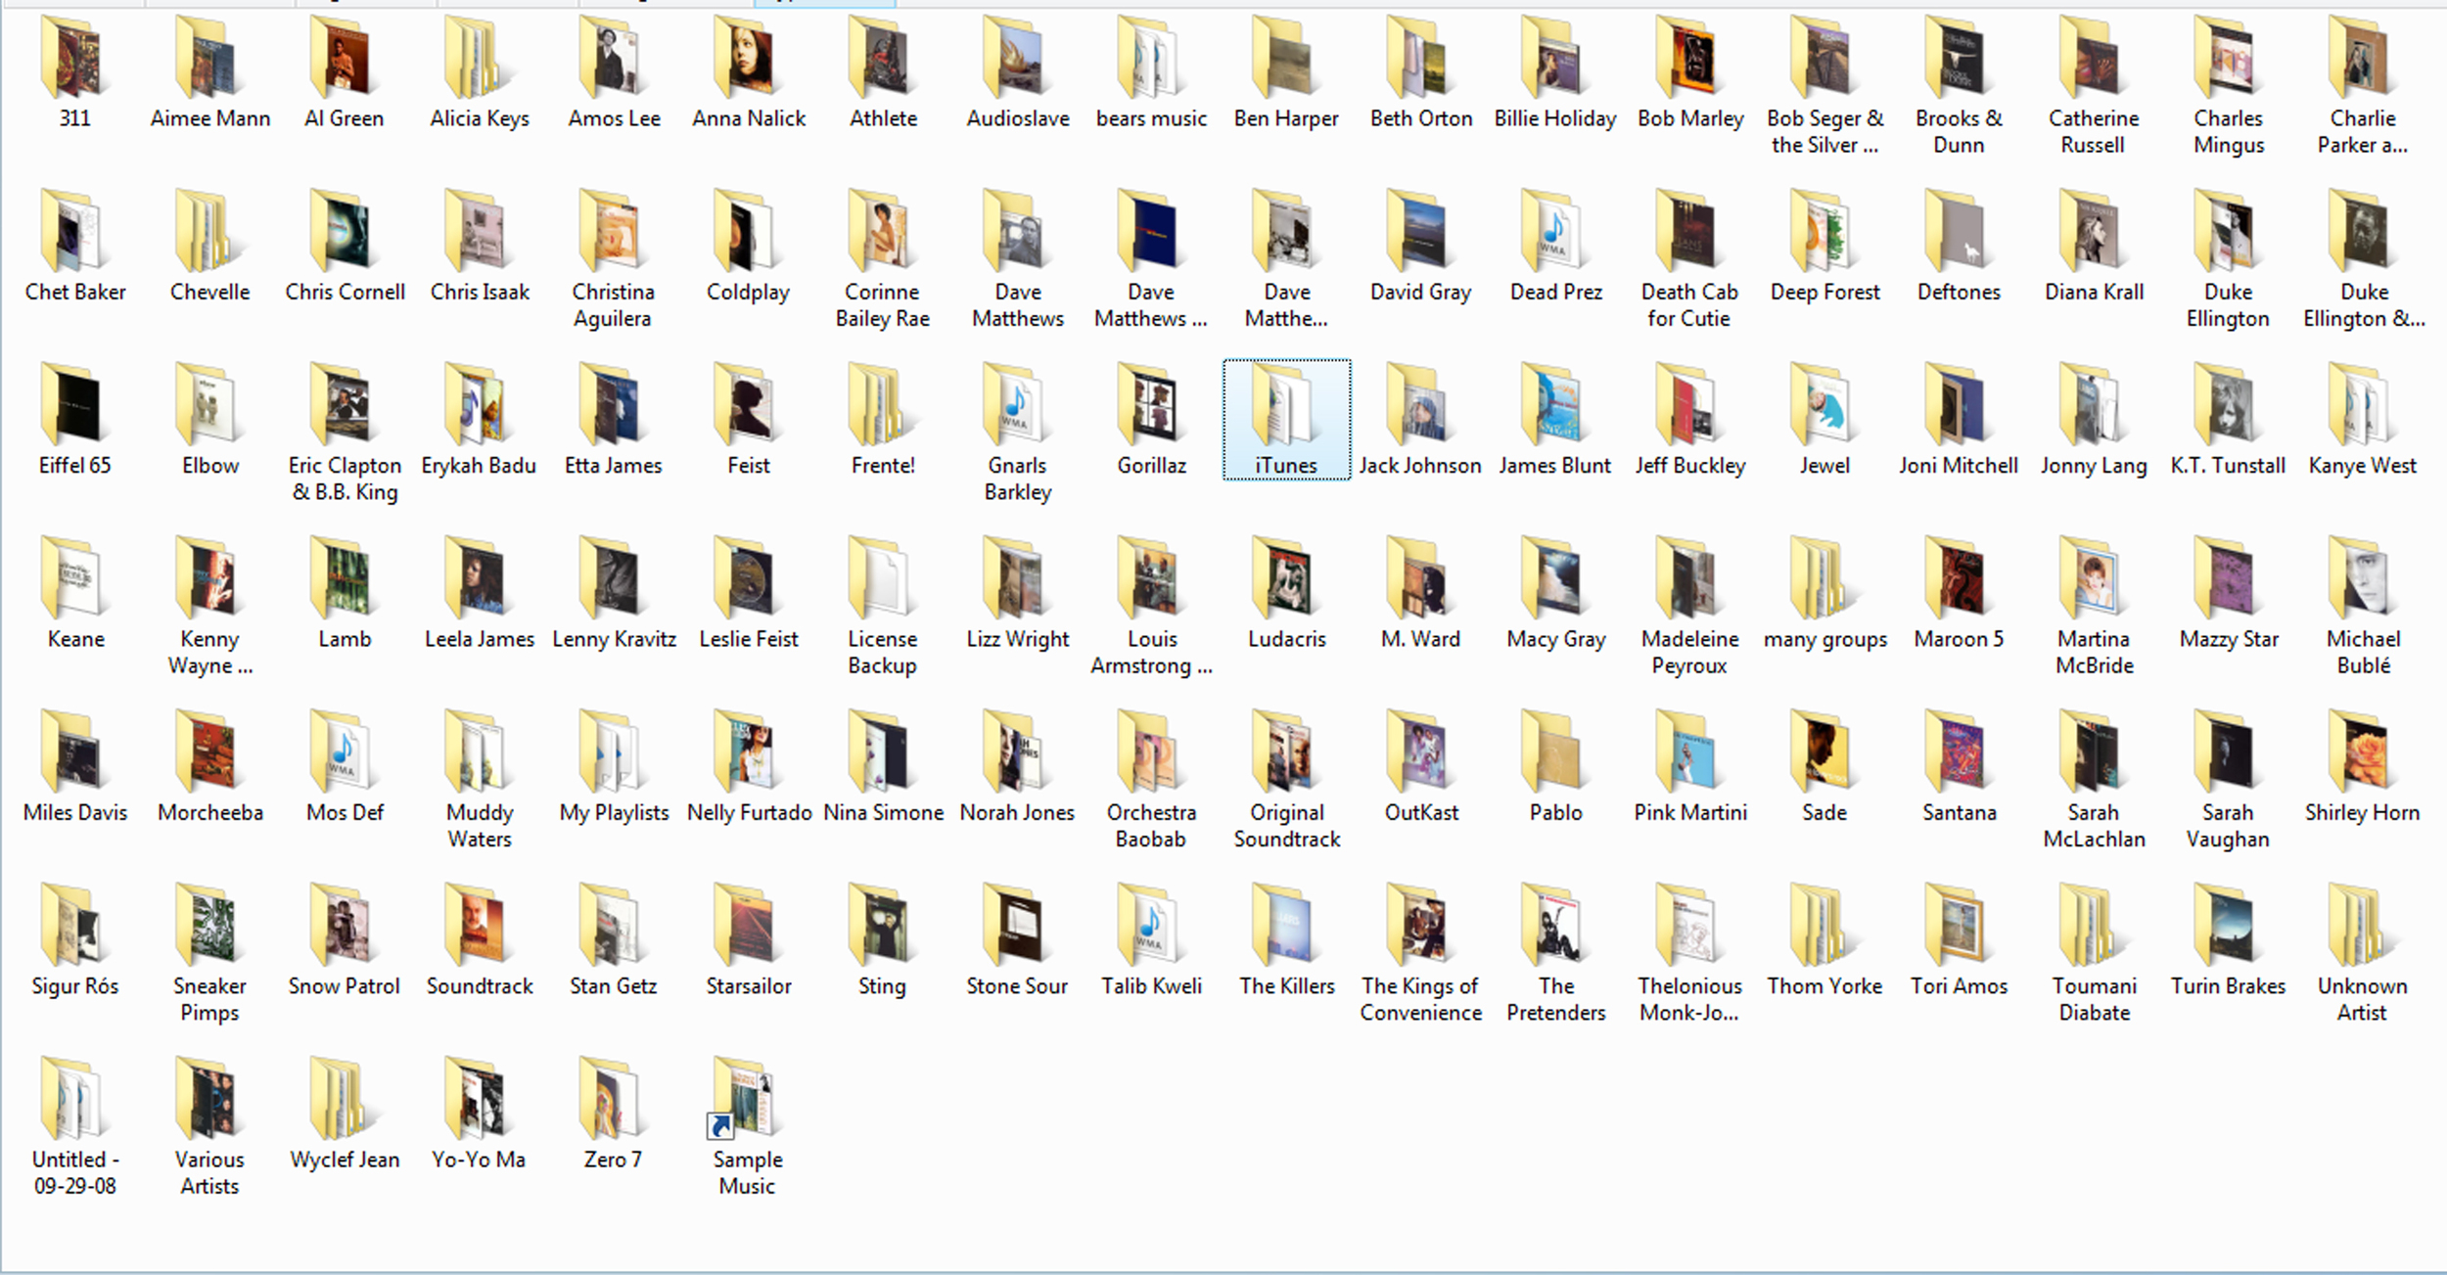Click the 'Sarah McLachlan' folder name
The width and height of the screenshot is (2447, 1275).
click(x=2094, y=826)
